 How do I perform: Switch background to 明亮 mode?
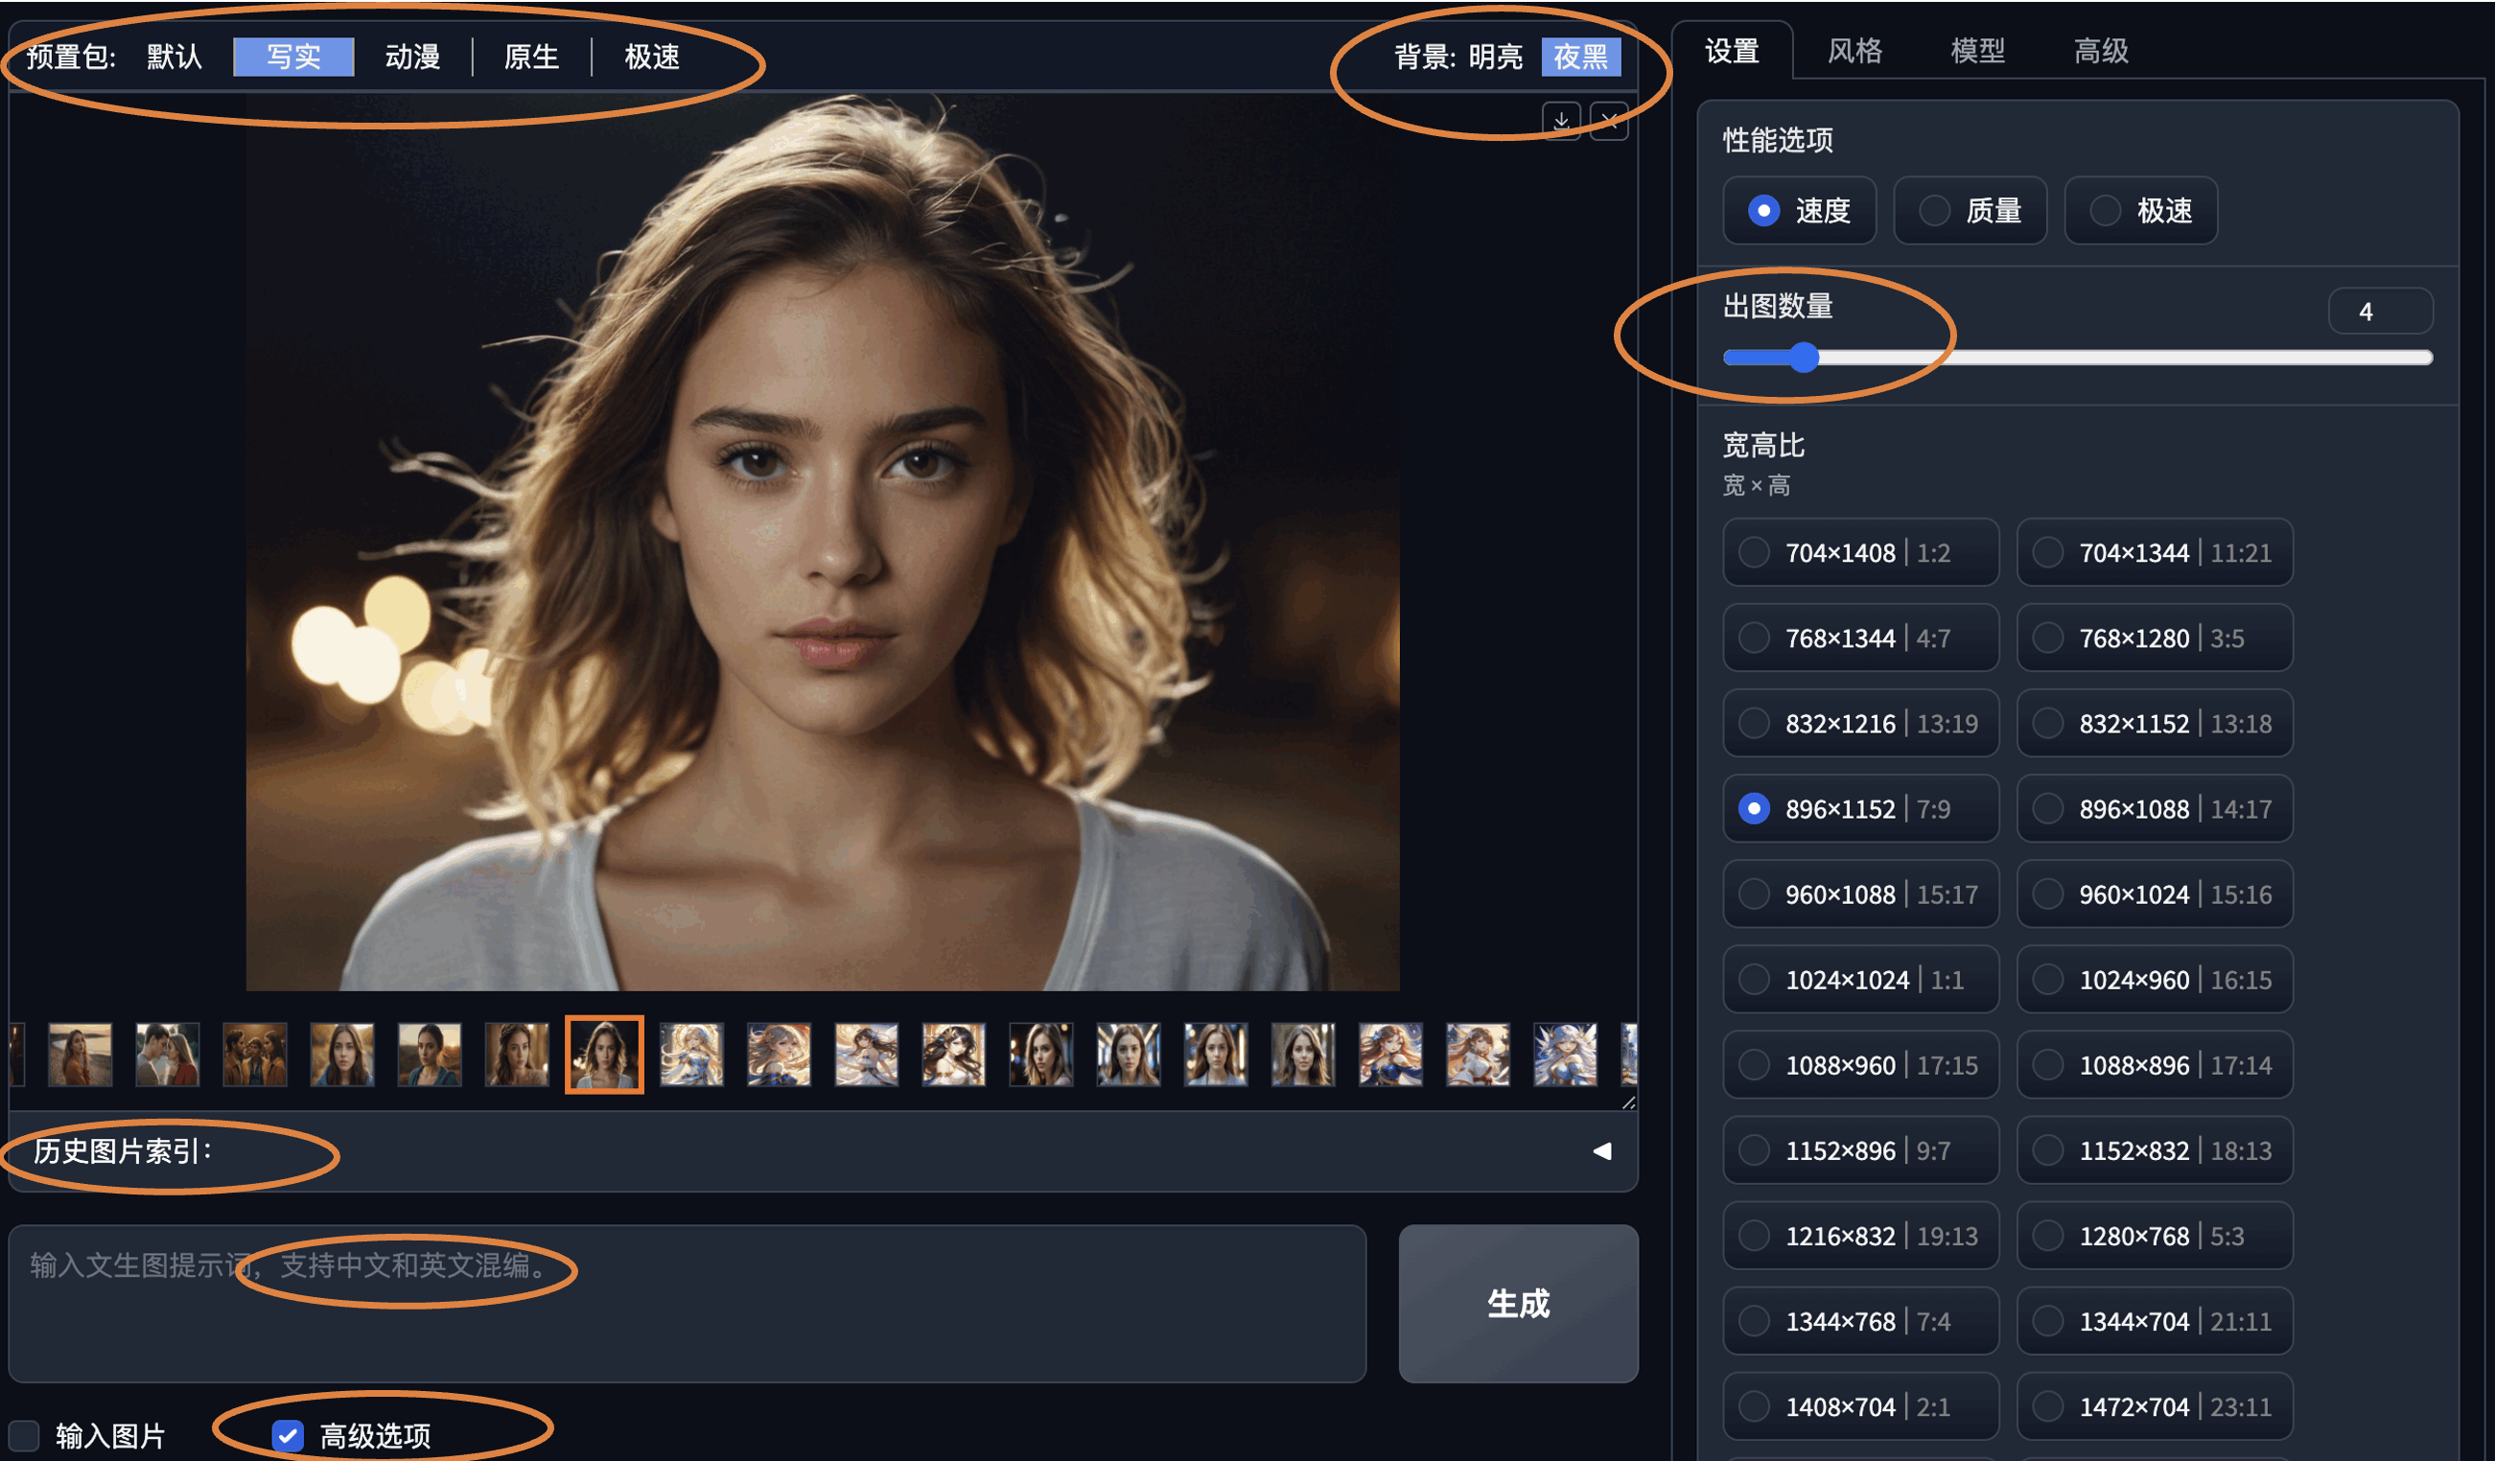point(1498,58)
